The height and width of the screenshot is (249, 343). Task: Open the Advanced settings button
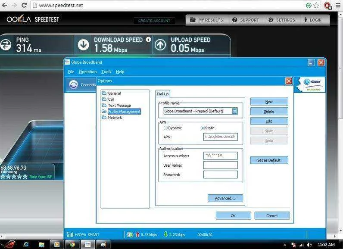coord(225,198)
